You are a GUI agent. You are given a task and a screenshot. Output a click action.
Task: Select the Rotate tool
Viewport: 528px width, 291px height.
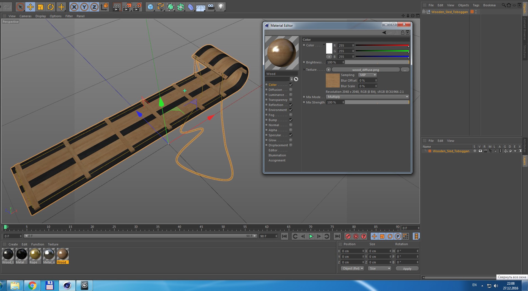tap(51, 7)
